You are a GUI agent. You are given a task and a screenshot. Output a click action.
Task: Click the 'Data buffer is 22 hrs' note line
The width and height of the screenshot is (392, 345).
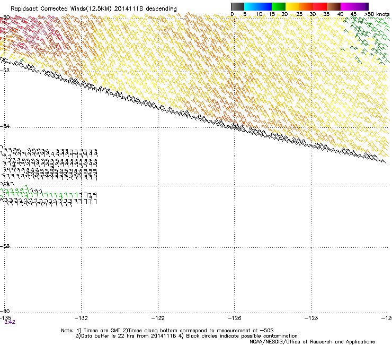(186, 336)
